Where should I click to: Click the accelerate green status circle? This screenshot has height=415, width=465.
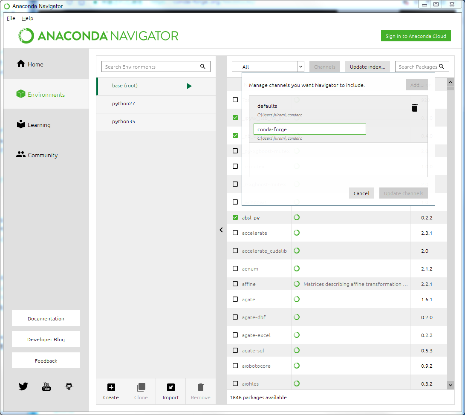(x=297, y=233)
